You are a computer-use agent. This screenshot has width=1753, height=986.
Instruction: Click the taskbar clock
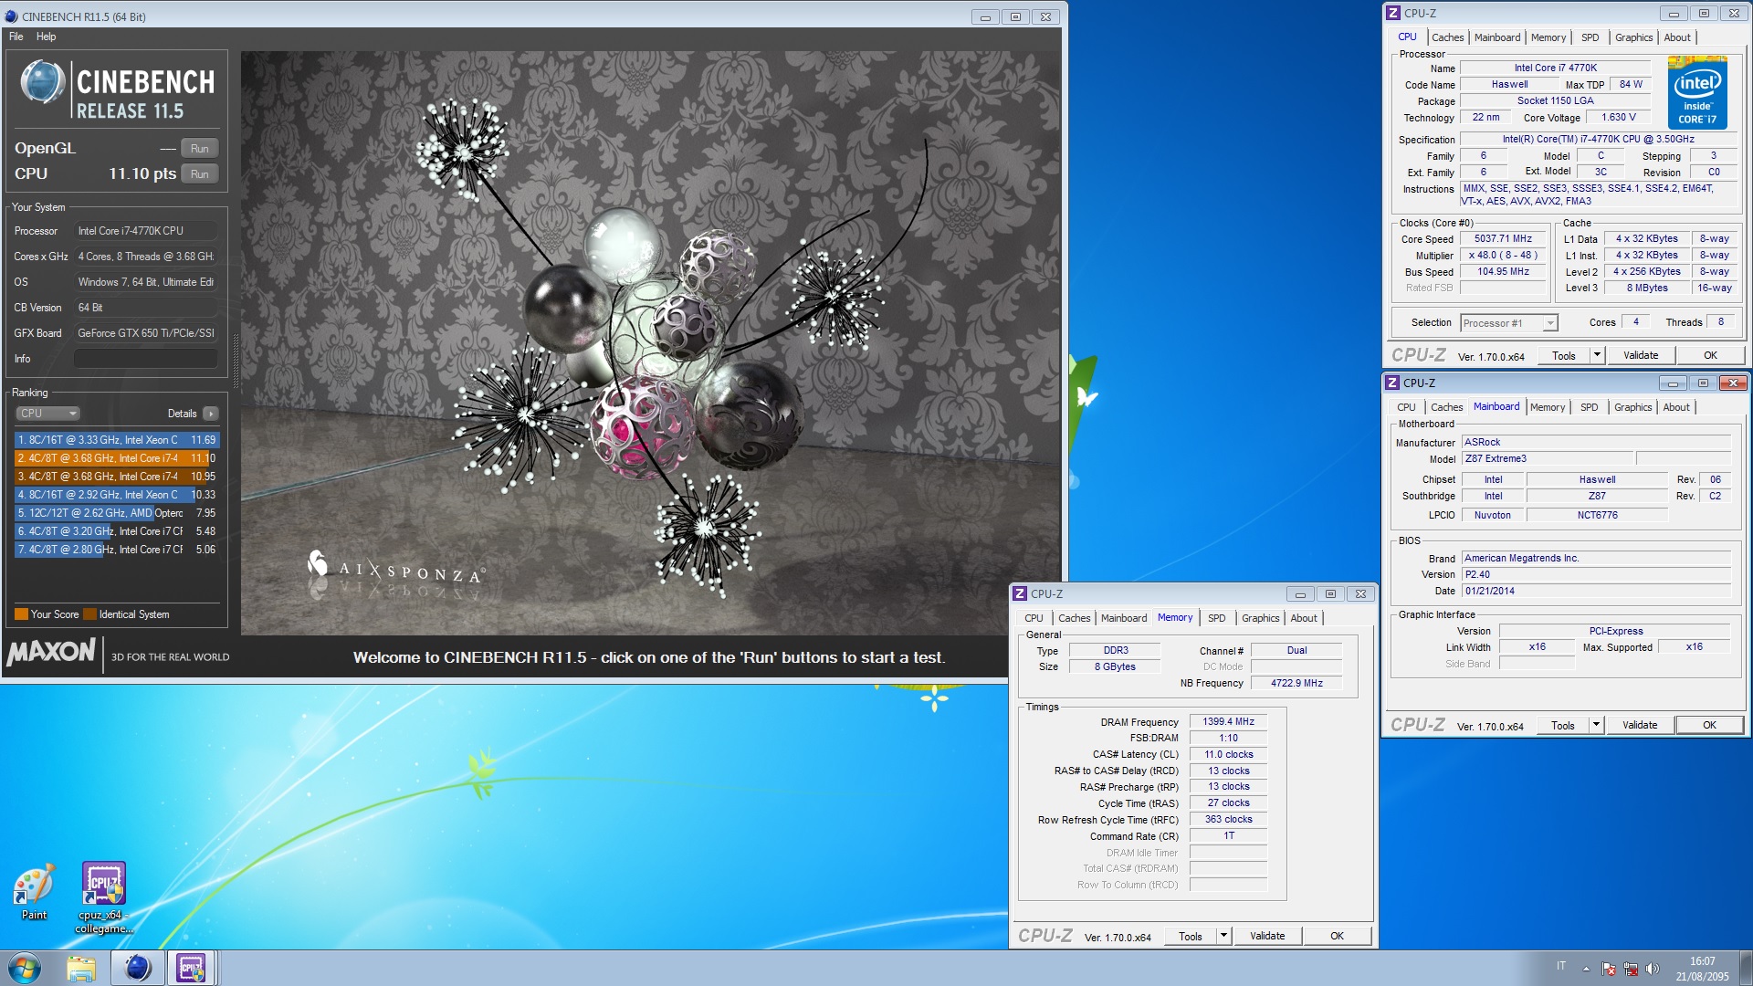click(x=1703, y=969)
